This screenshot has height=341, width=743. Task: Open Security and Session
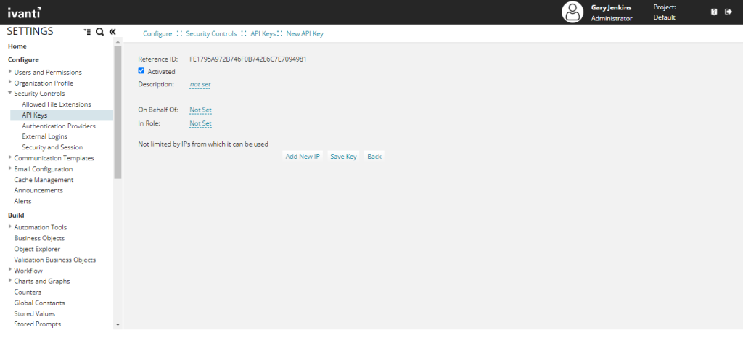tap(52, 147)
